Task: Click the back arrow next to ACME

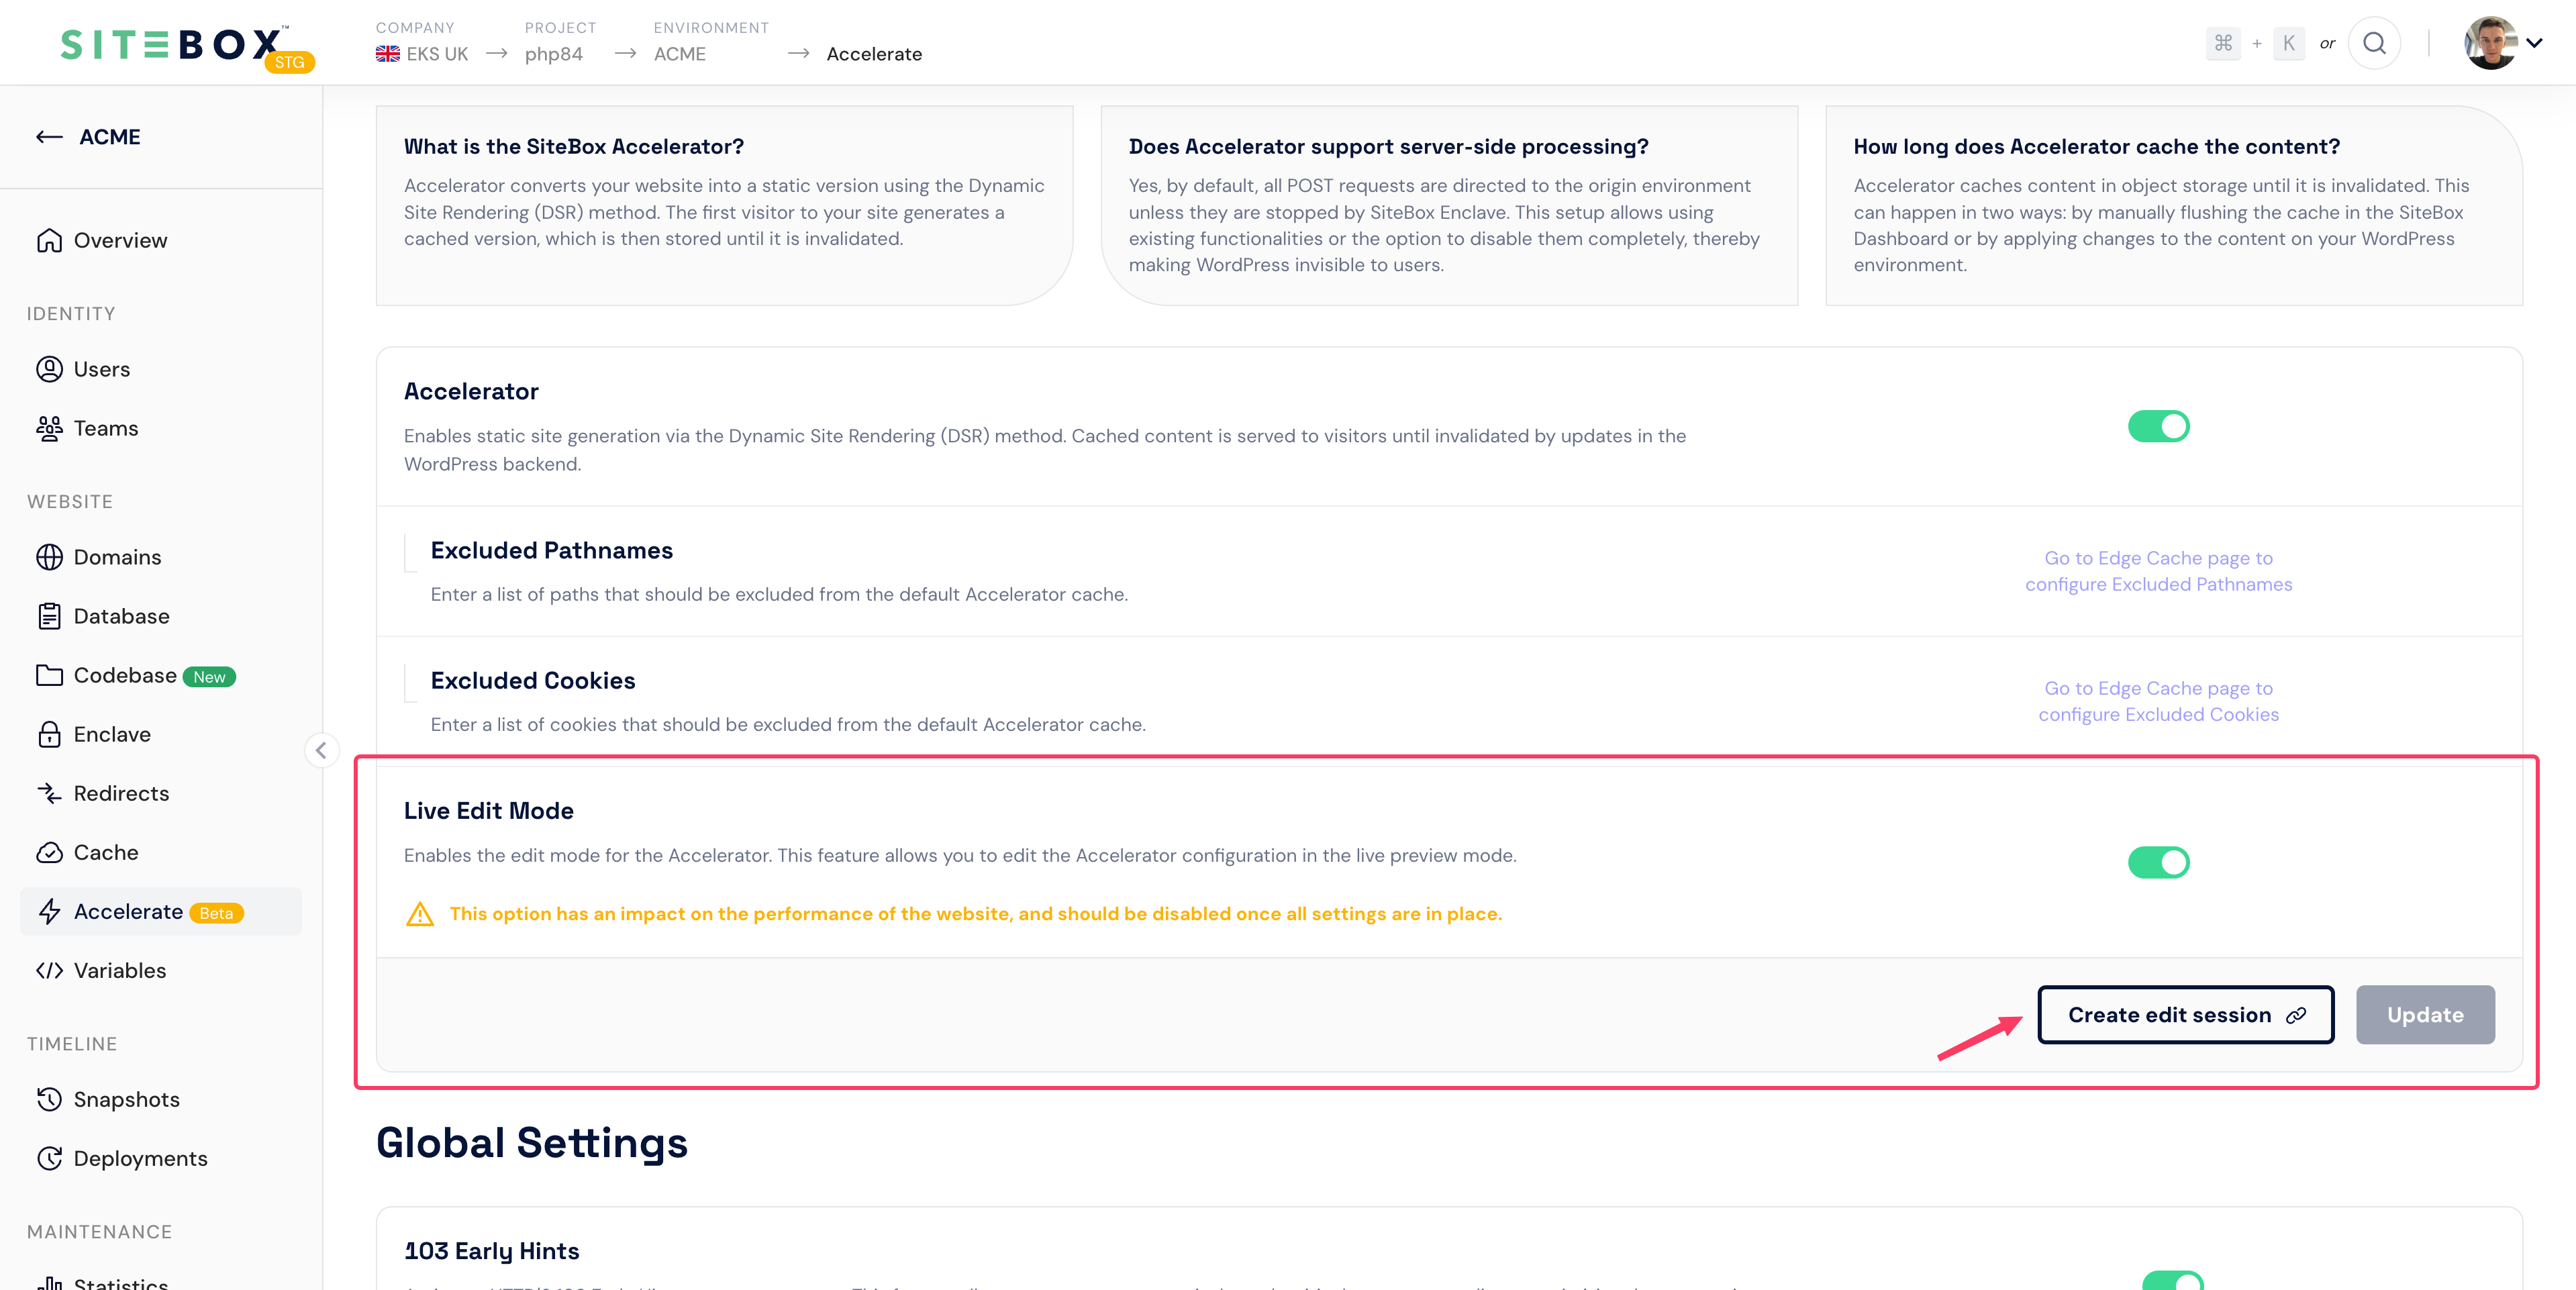Action: pyautogui.click(x=49, y=137)
